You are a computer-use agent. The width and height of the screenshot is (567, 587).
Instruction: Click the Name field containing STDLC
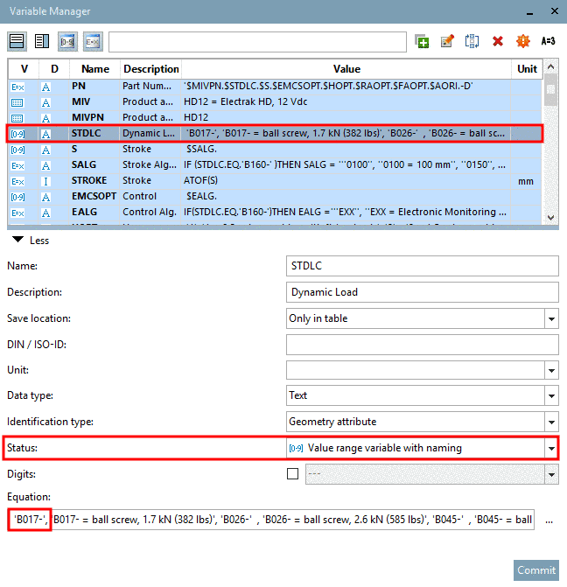coord(422,266)
